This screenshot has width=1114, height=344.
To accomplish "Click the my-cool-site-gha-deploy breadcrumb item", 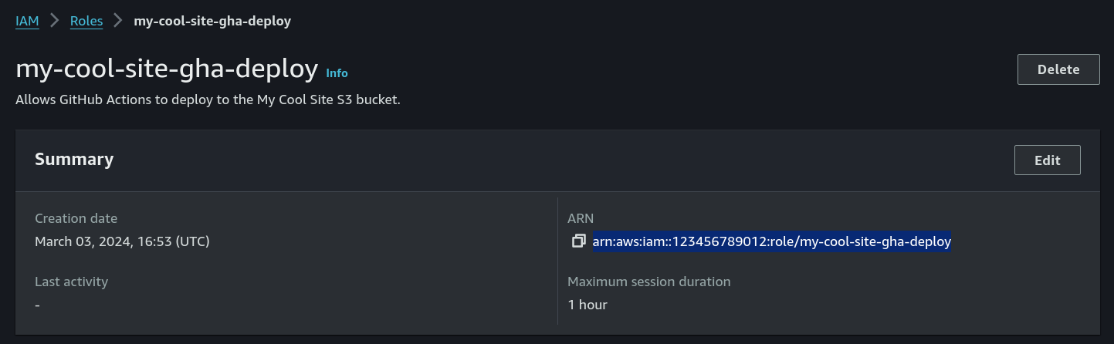I will coord(212,21).
